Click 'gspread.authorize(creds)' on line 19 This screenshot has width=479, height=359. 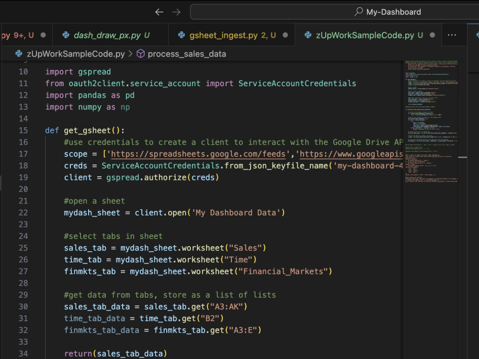click(x=162, y=178)
